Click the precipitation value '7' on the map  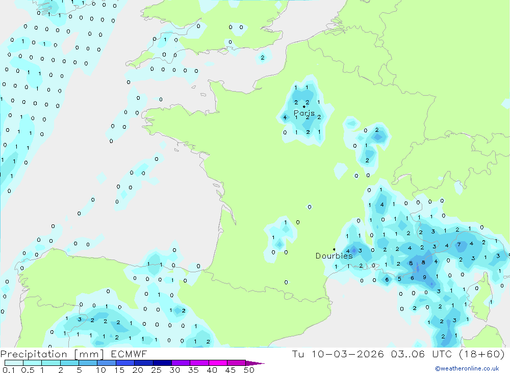tap(459, 244)
